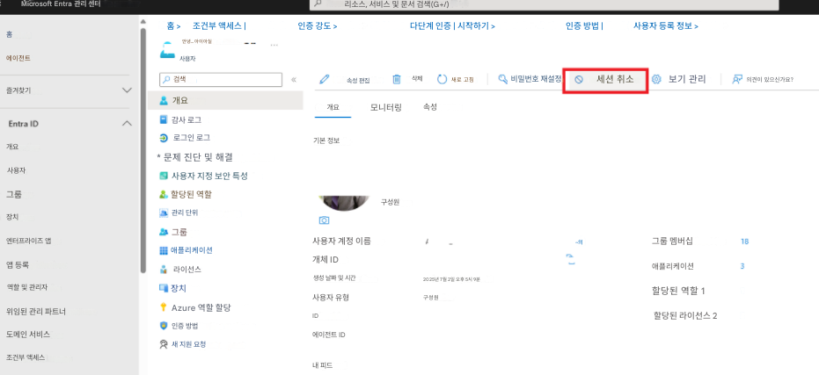Click the 홈 breadcrumb link

(171, 25)
